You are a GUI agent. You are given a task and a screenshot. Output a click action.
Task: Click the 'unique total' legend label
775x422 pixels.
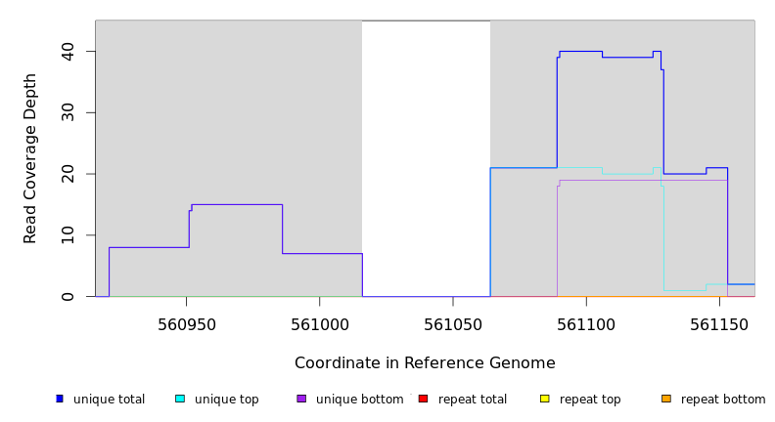(109, 400)
